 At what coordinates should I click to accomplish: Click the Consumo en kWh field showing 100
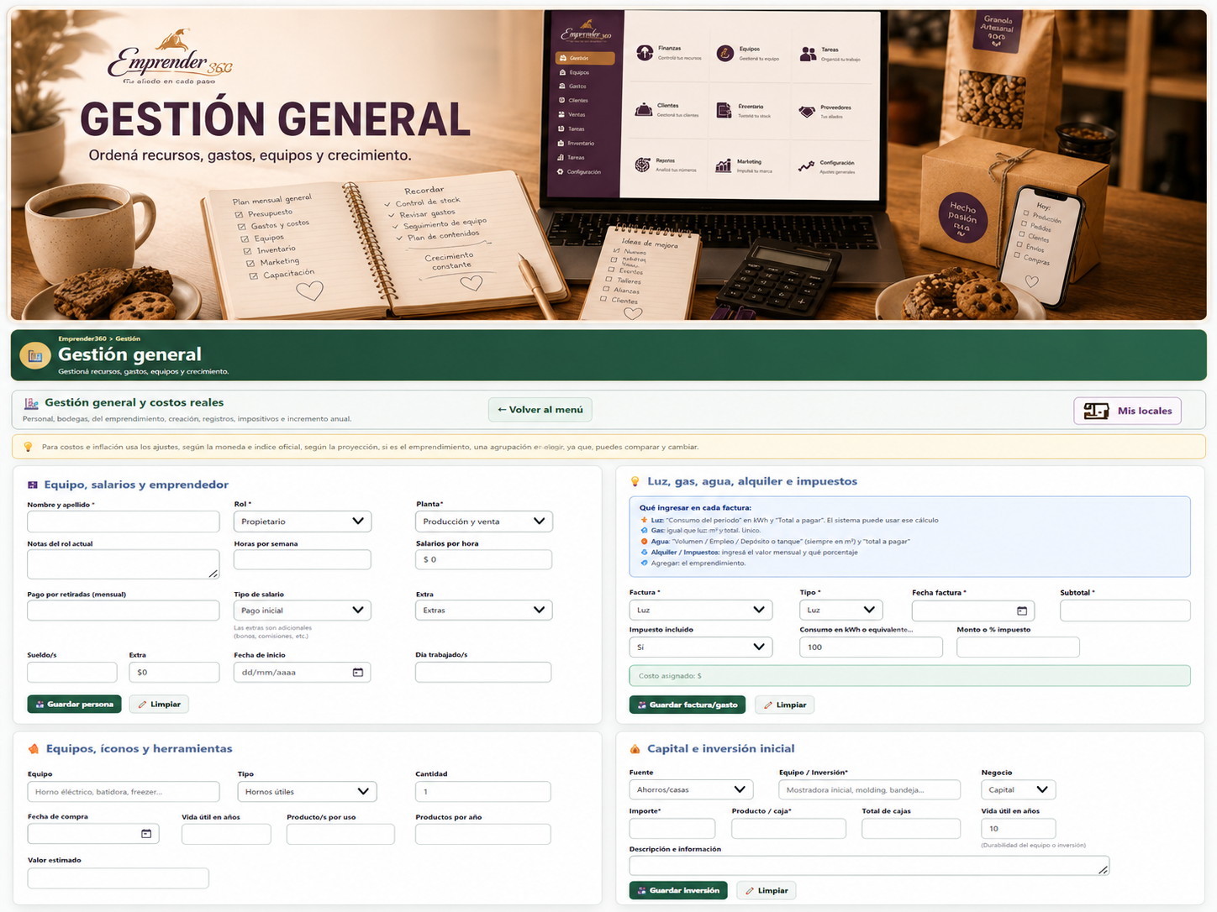[871, 647]
